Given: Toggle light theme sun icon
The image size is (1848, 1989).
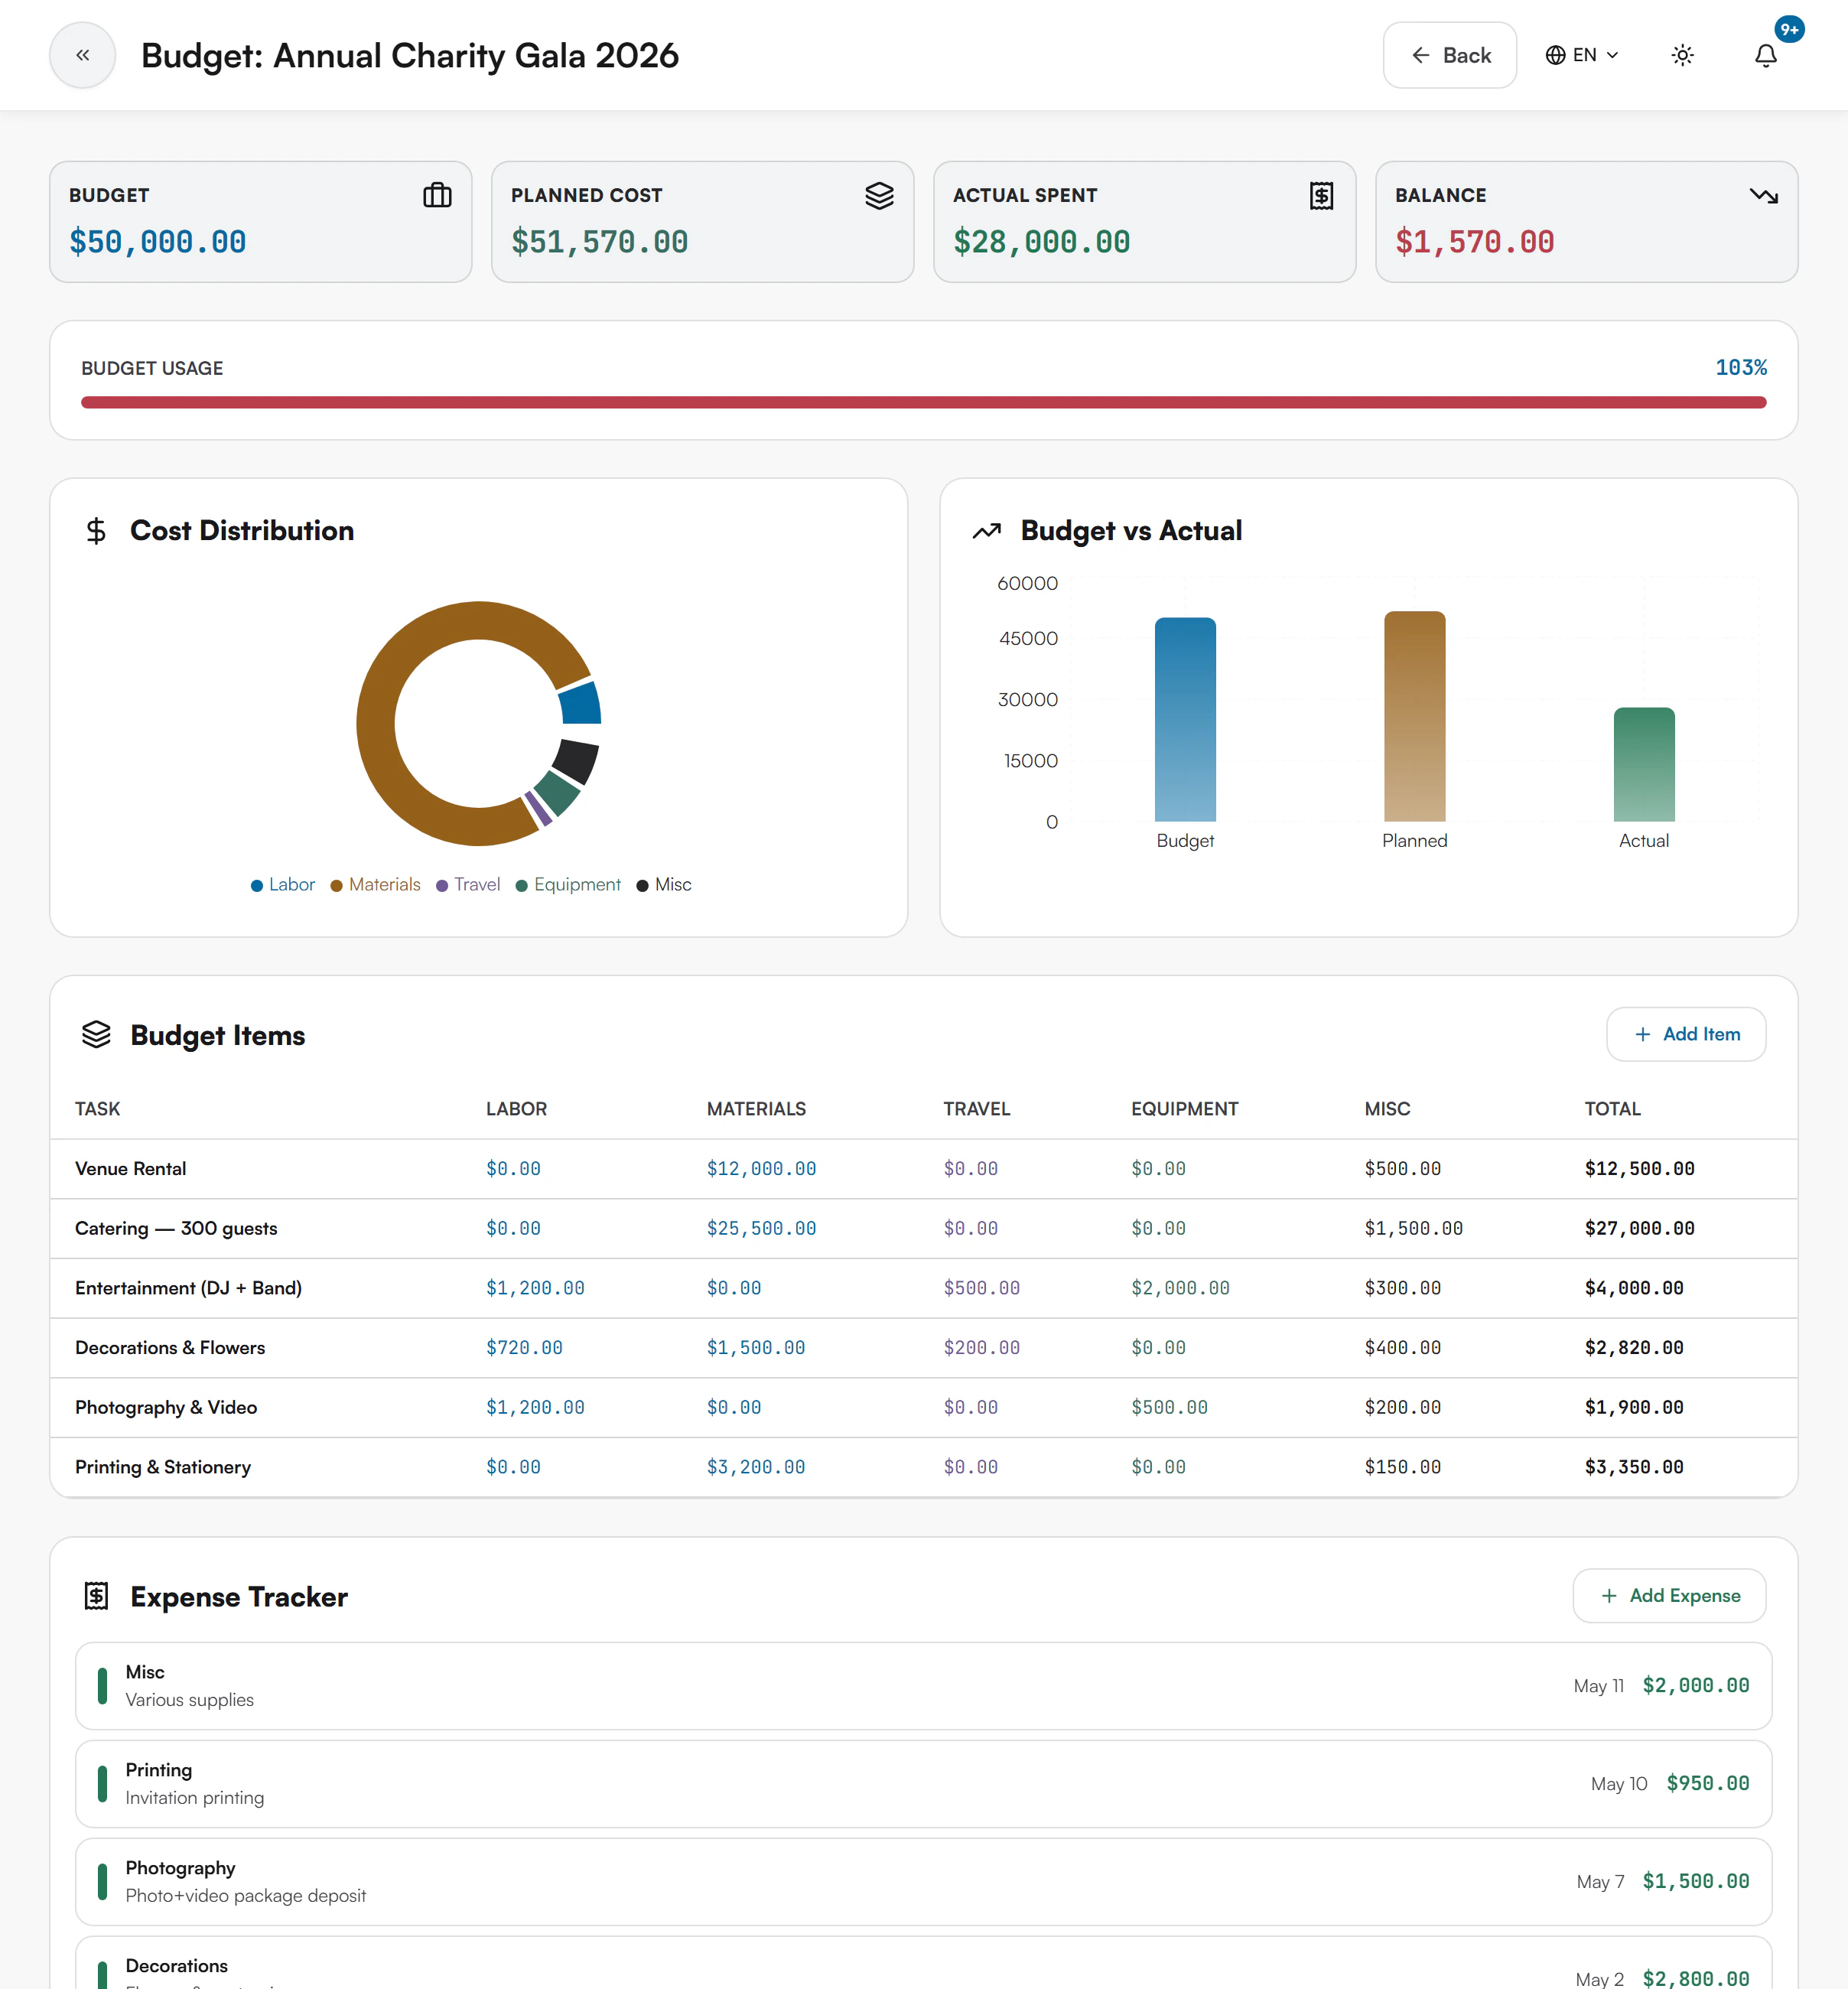Looking at the screenshot, I should tap(1682, 55).
